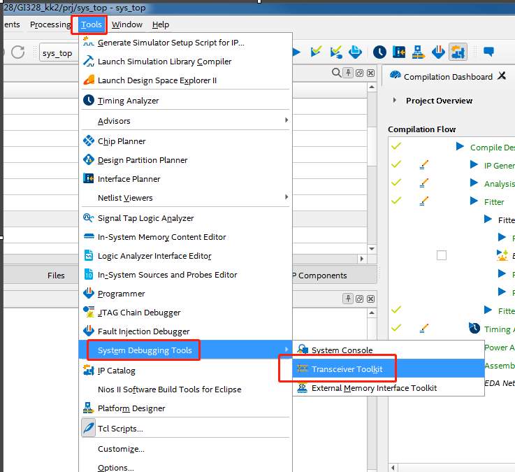Run the Fitter flow step
The image size is (515, 472).
[474, 201]
